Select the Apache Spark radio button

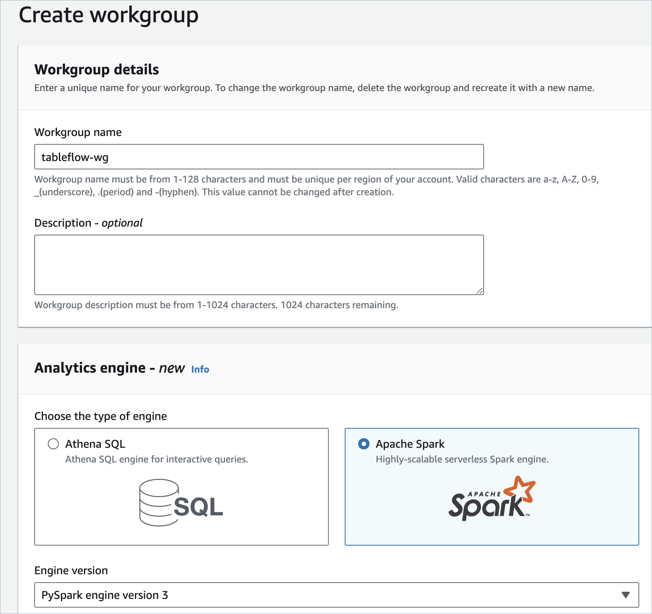363,444
